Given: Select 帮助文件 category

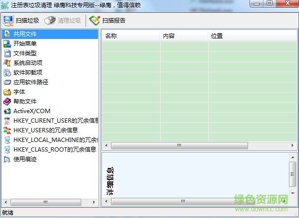Looking at the screenshot, I should 25,102.
